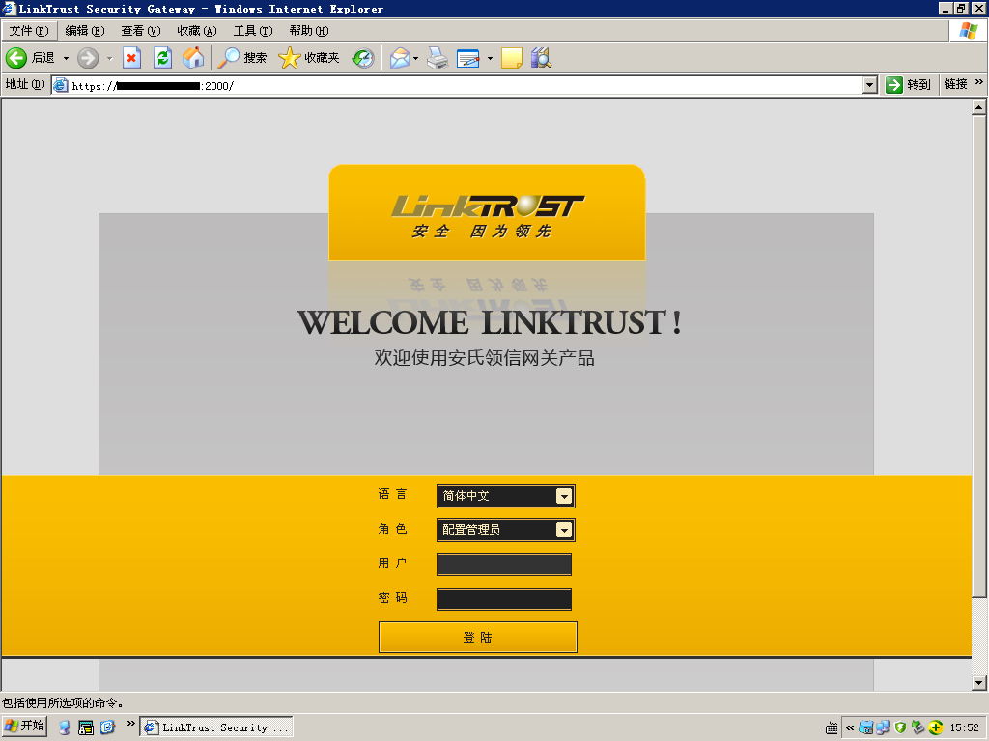This screenshot has height=741, width=989.
Task: Click the 开始 Start button
Action: tap(24, 726)
